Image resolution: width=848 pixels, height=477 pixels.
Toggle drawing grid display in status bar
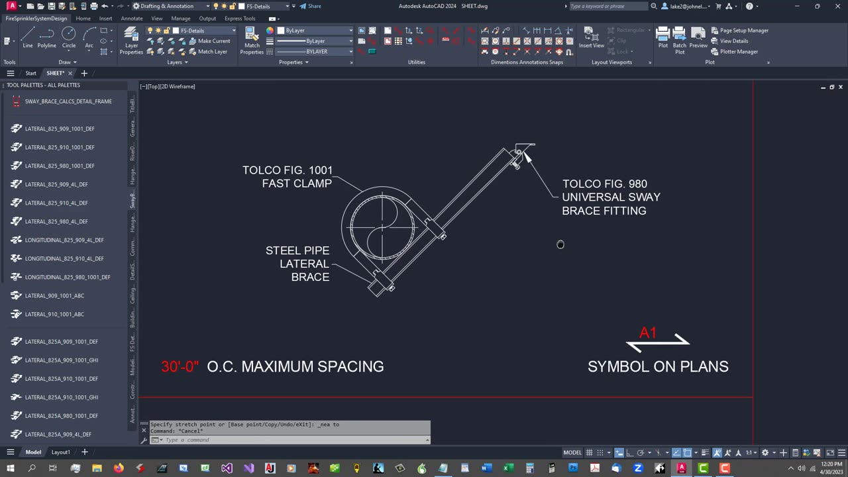pos(589,452)
